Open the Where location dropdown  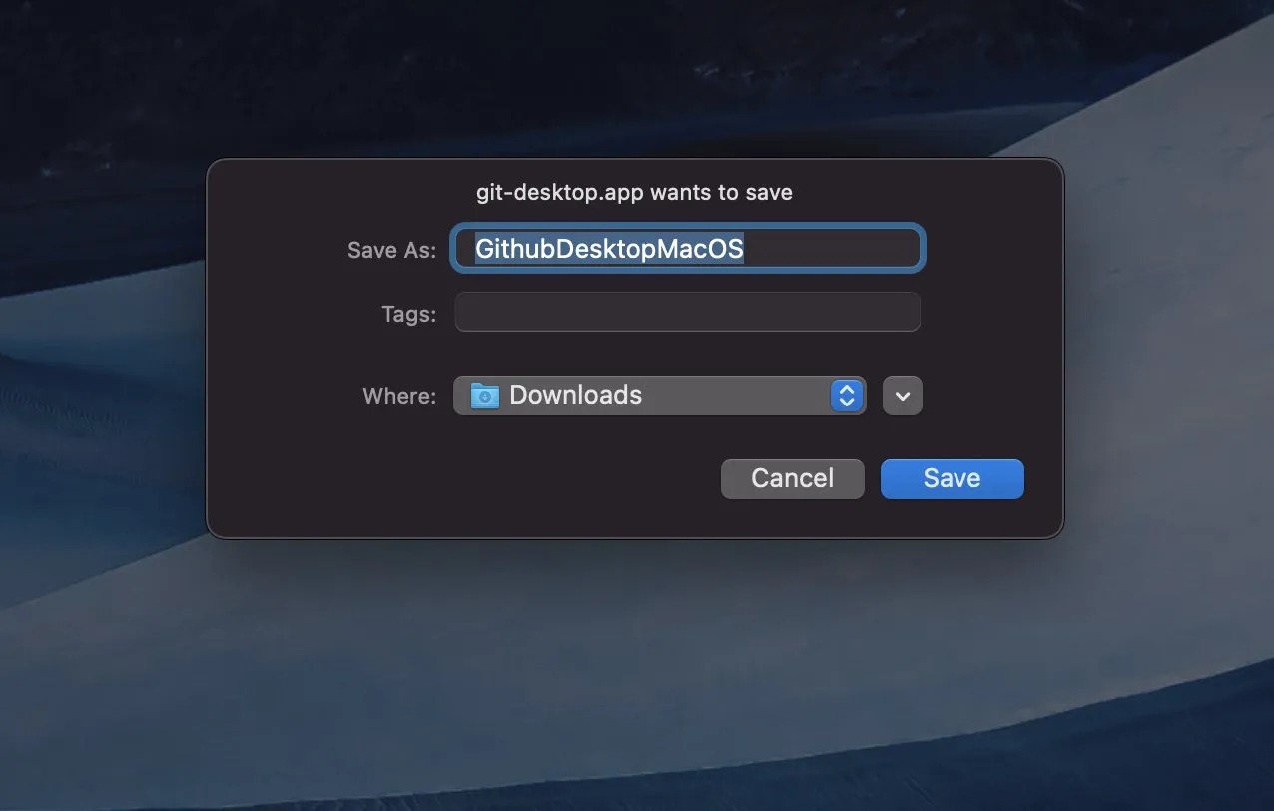coord(659,396)
